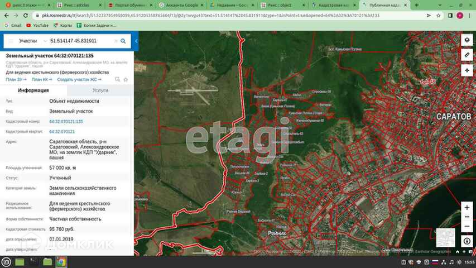476x268 pixels.
Task: Open the hamburger menu beside Участки
Action: coord(11,41)
